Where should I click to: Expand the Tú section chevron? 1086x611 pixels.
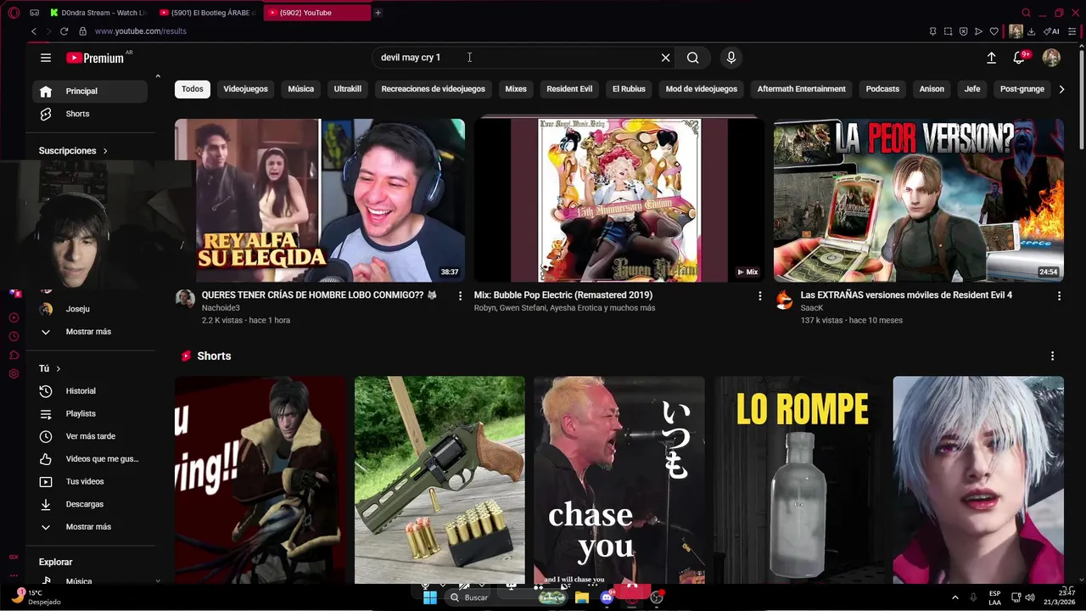tap(59, 369)
